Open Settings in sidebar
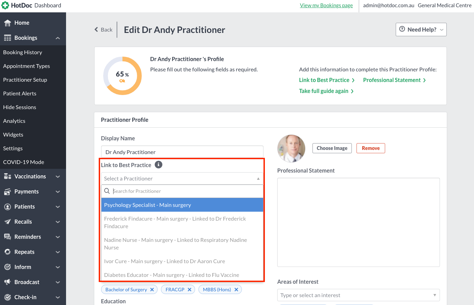This screenshot has height=305, width=474. [x=13, y=148]
